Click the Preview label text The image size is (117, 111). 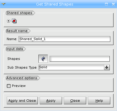(x=19, y=86)
